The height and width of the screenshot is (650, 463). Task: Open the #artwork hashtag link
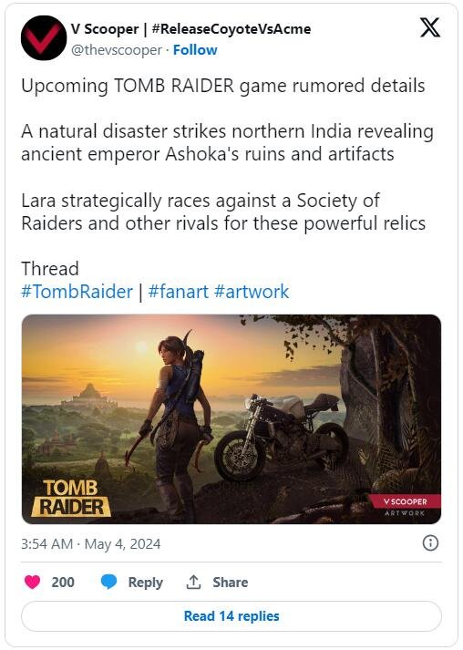point(252,292)
